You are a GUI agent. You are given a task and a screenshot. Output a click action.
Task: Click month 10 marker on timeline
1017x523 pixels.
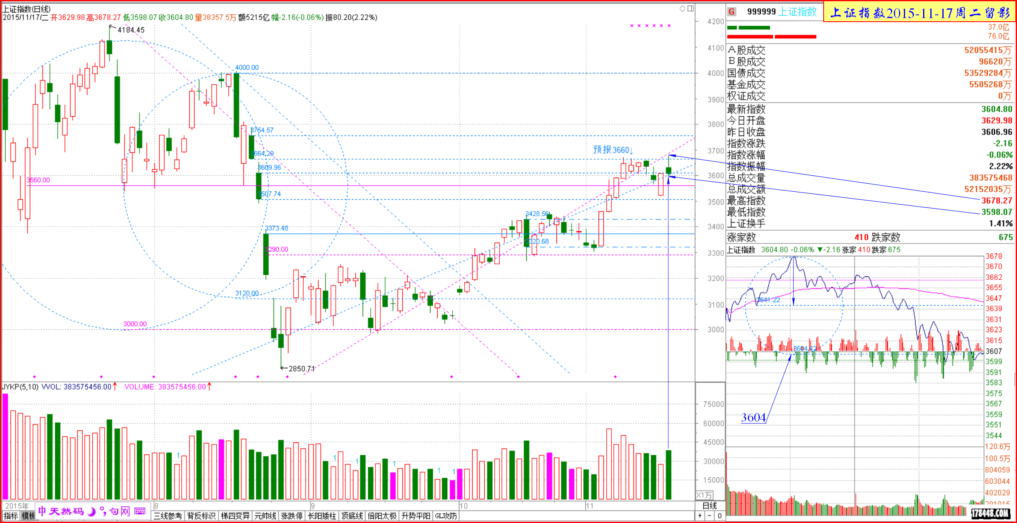[x=463, y=506]
